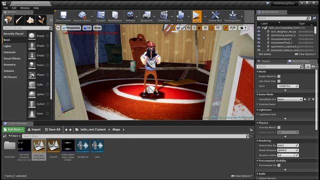Screen dimensions: 320x180
Task: Click the Perspective viewport button
Action: [71, 28]
